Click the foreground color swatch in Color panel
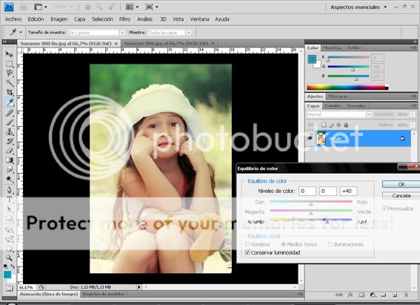The width and height of the screenshot is (420, 305). (x=312, y=59)
